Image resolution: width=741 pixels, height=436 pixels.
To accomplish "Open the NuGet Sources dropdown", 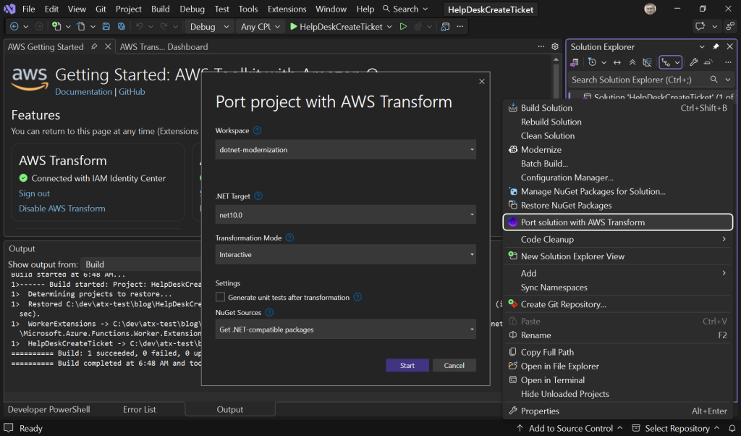I will (345, 329).
